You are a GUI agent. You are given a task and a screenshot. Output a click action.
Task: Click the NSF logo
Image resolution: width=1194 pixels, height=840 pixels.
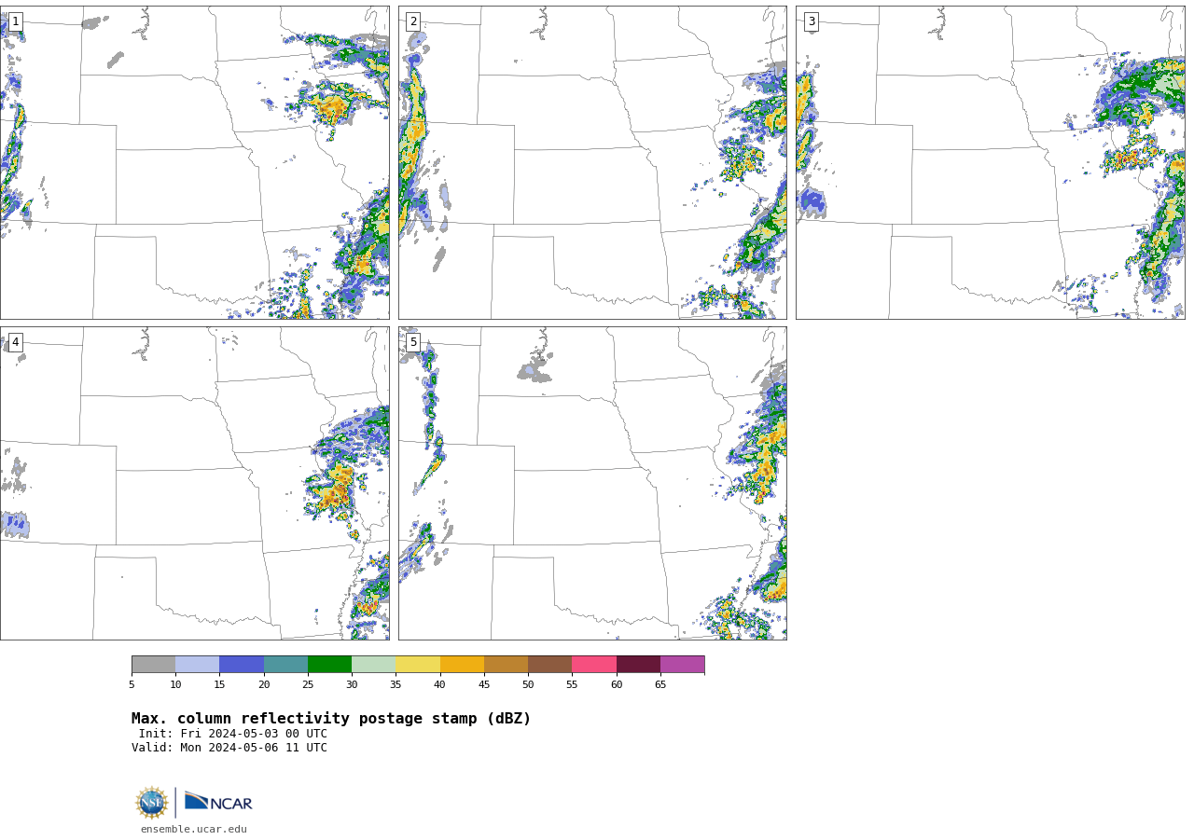point(152,803)
